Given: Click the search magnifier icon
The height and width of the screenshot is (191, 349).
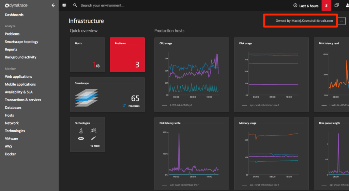Looking at the screenshot, I should [75, 5].
